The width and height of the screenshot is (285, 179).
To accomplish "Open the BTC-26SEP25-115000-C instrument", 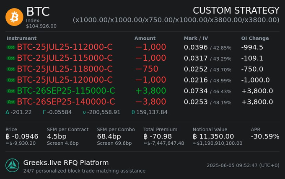I will (x=66, y=91).
